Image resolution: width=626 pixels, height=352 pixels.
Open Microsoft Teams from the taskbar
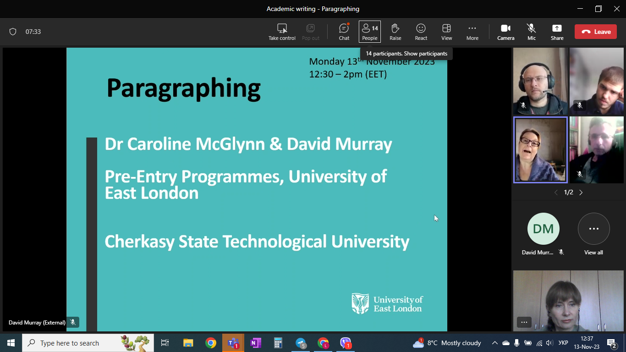point(233,343)
